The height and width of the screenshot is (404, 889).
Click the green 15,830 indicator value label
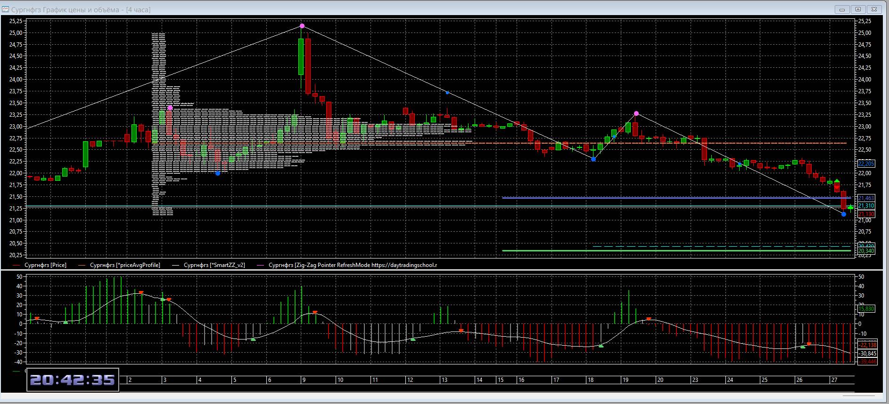(866, 309)
